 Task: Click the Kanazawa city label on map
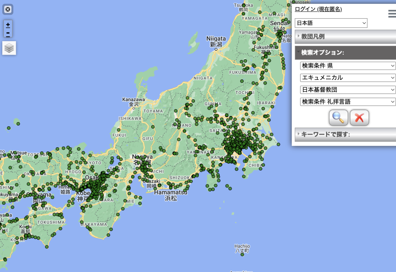click(133, 100)
